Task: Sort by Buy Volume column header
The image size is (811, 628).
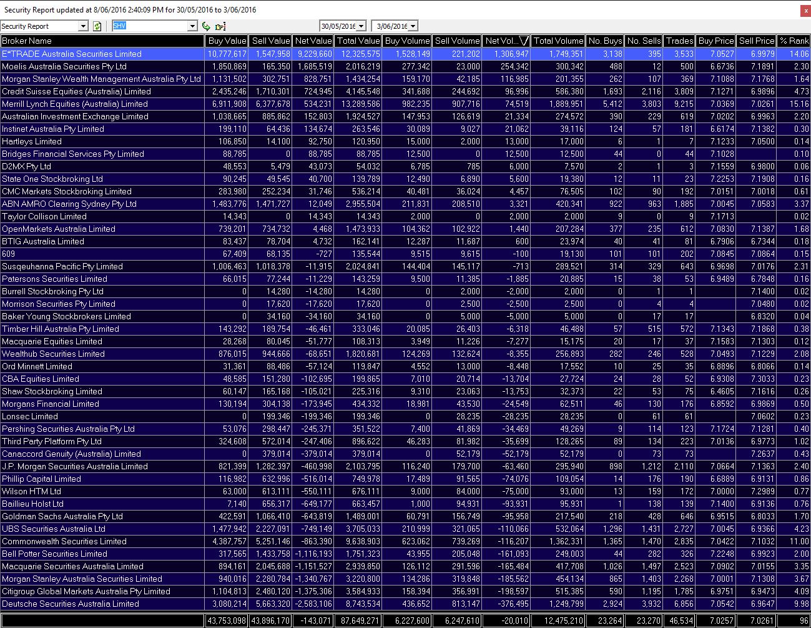Action: (x=407, y=41)
